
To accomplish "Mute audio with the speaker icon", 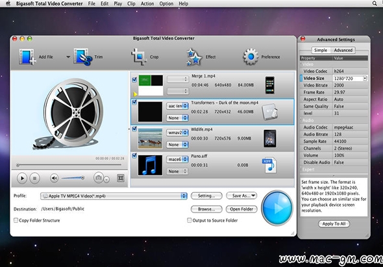I will (x=55, y=178).
